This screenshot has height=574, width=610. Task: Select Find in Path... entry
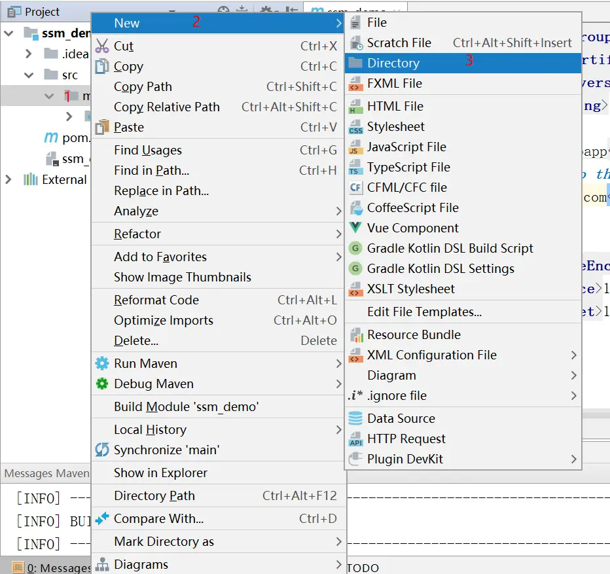click(x=219, y=170)
